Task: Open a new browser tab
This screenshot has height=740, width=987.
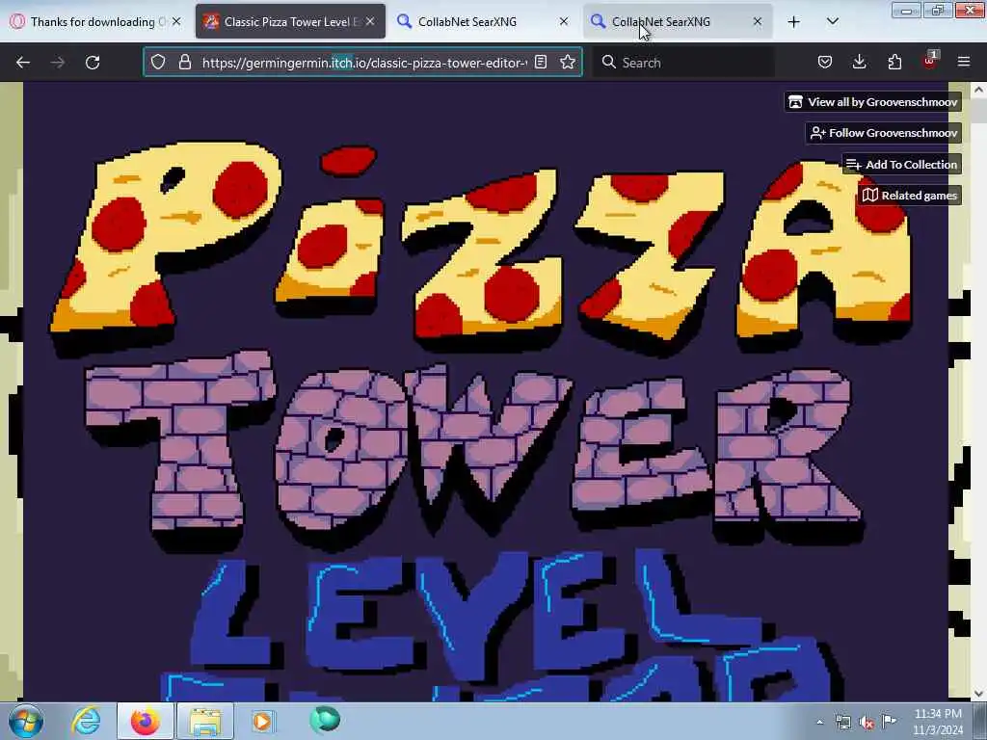Action: pyautogui.click(x=794, y=21)
